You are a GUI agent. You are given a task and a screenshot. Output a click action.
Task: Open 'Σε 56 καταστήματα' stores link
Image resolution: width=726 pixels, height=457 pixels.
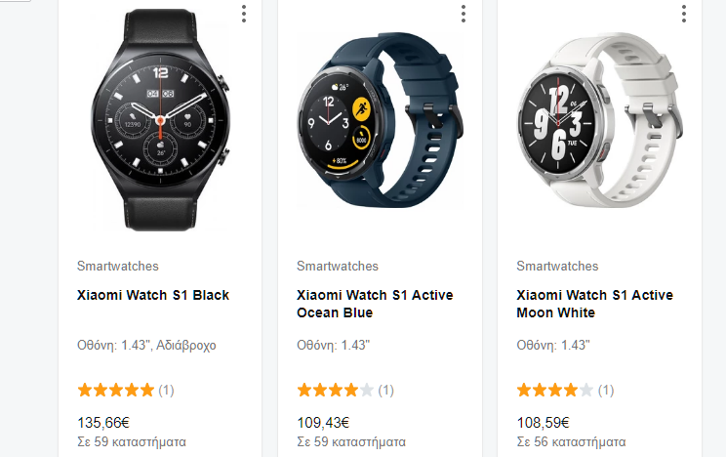(571, 441)
